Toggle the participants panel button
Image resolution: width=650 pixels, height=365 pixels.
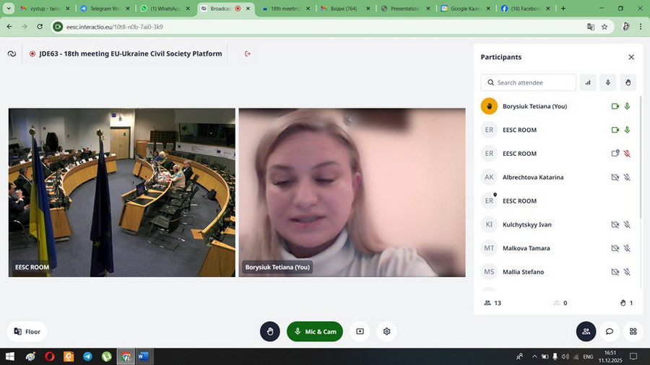pos(586,332)
